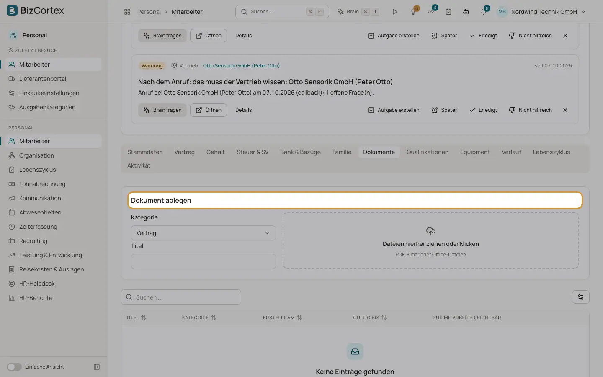Screen dimensions: 603x377
Task: Sort the documents table by Gültig bis
Action: 370,318
